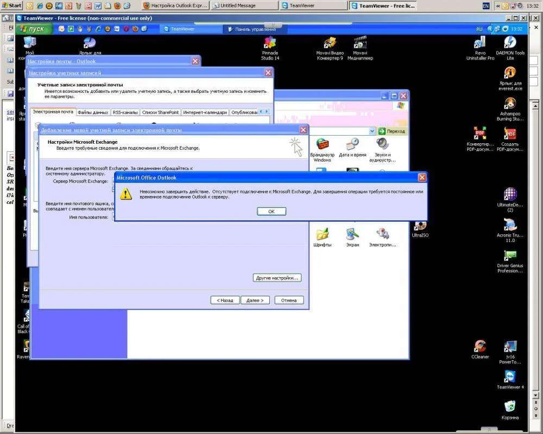Switch to the Интернет-календари tab
This screenshot has width=543, height=434.
pos(205,112)
